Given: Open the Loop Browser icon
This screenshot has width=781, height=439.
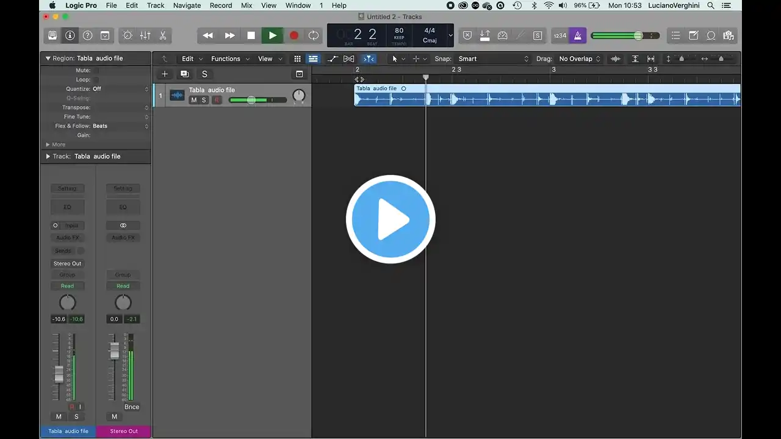Looking at the screenshot, I should point(711,35).
